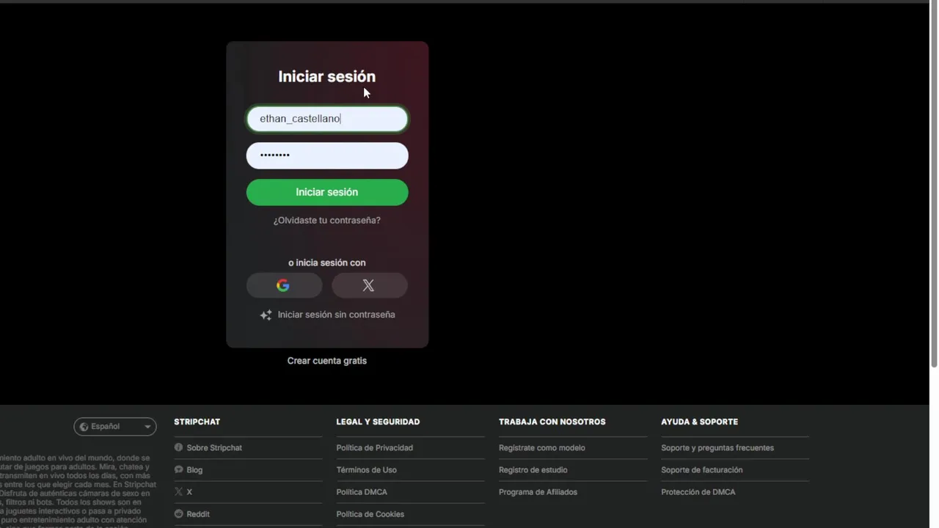Sign in with the X icon button
This screenshot has width=939, height=528.
pos(369,285)
